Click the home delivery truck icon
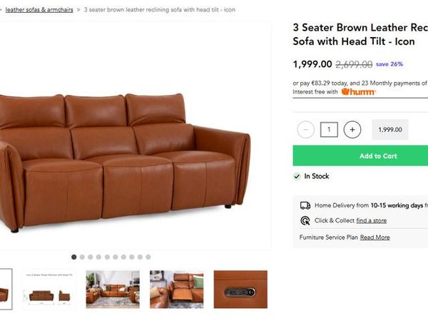428x321 pixels. (305, 205)
